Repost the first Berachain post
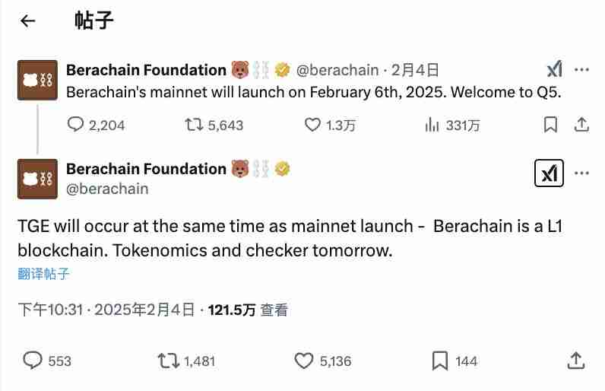 coord(195,125)
